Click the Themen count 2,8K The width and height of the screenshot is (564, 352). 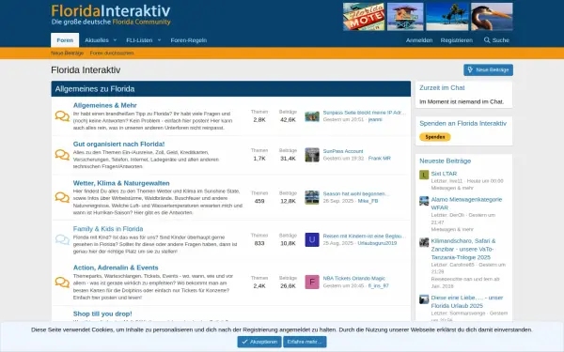[259, 119]
